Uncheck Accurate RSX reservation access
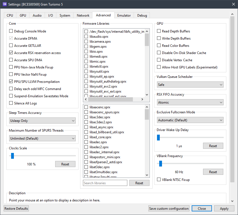 11,53
